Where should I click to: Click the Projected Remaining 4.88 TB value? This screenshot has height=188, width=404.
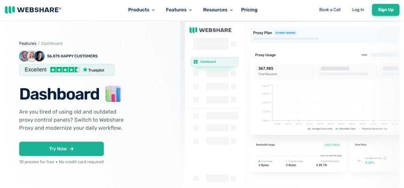point(321,165)
